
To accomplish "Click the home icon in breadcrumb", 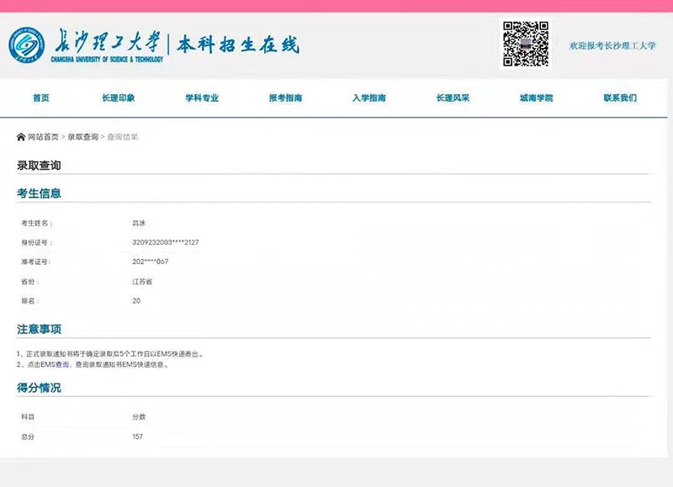I will (20, 137).
